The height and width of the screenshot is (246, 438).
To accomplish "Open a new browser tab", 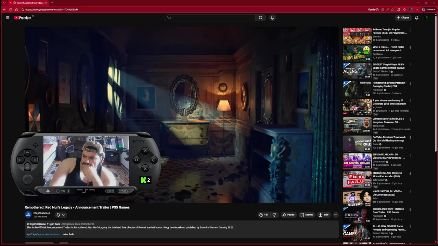I will 52,3.
